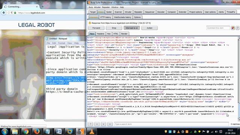This screenshot has height=135, width=240.
Task: Switch to the Hex message view
Action: 109,34
